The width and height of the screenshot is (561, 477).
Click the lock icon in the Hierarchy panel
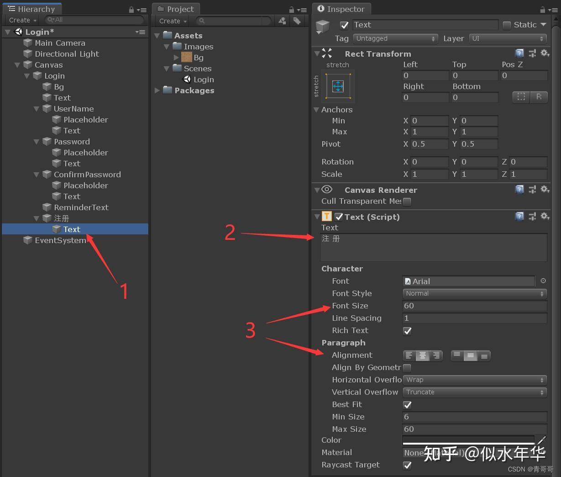point(131,9)
